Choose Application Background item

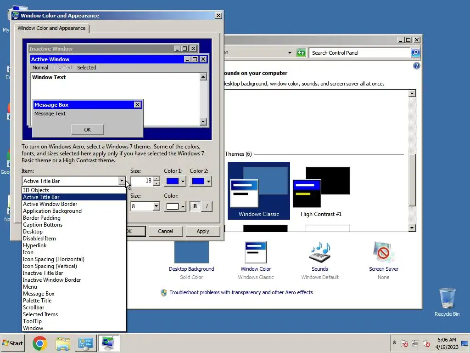(x=74, y=211)
